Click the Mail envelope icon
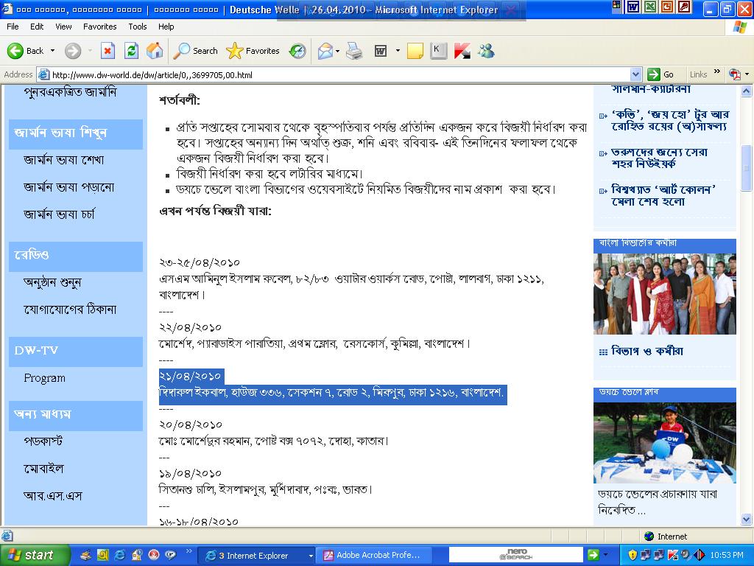The height and width of the screenshot is (566, 754). coord(325,51)
